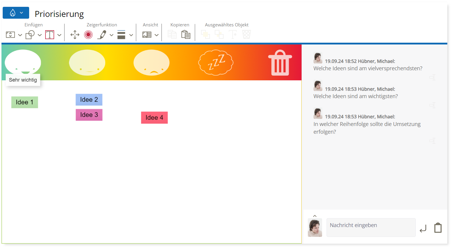Expand the pen options dropdown arrow
This screenshot has height=249, width=458.
point(112,35)
